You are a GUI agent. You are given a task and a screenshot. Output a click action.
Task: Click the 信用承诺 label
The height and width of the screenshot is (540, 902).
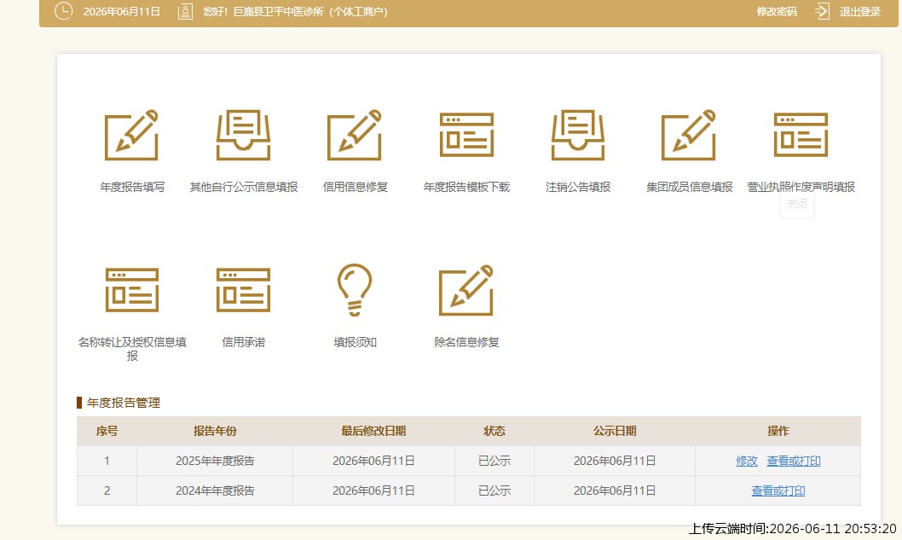pos(244,342)
